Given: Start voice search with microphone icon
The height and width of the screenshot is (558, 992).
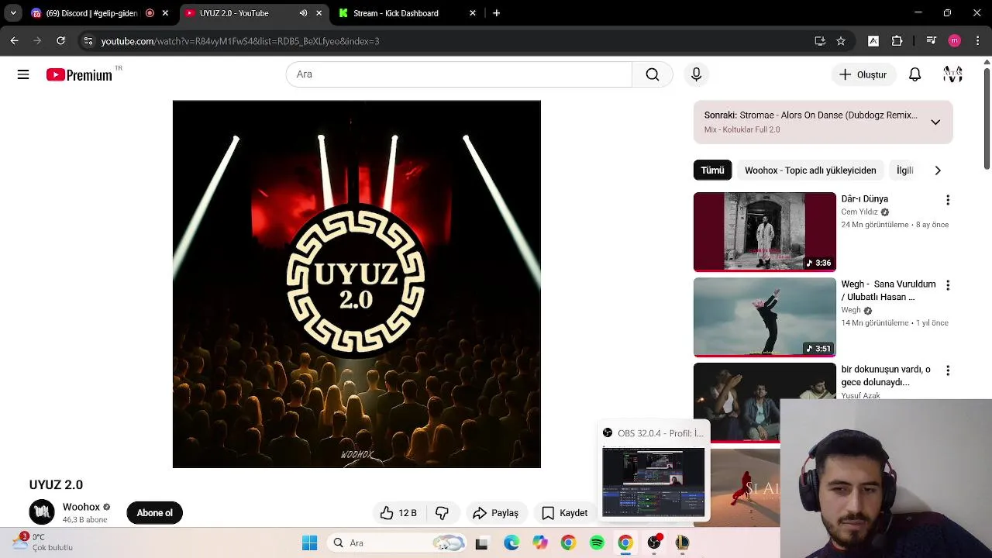Looking at the screenshot, I should click(696, 74).
